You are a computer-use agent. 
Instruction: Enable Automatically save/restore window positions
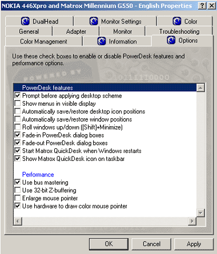point(18,119)
